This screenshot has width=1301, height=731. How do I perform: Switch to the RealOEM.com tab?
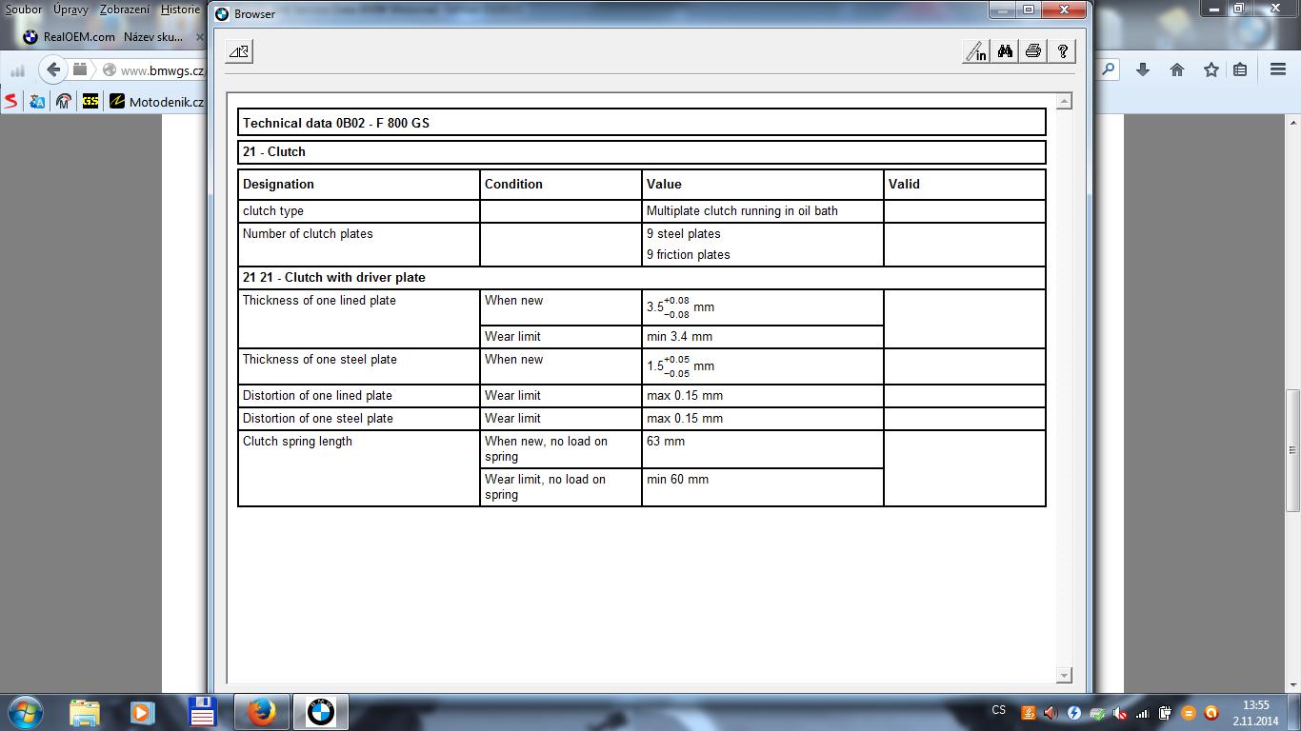click(x=78, y=37)
